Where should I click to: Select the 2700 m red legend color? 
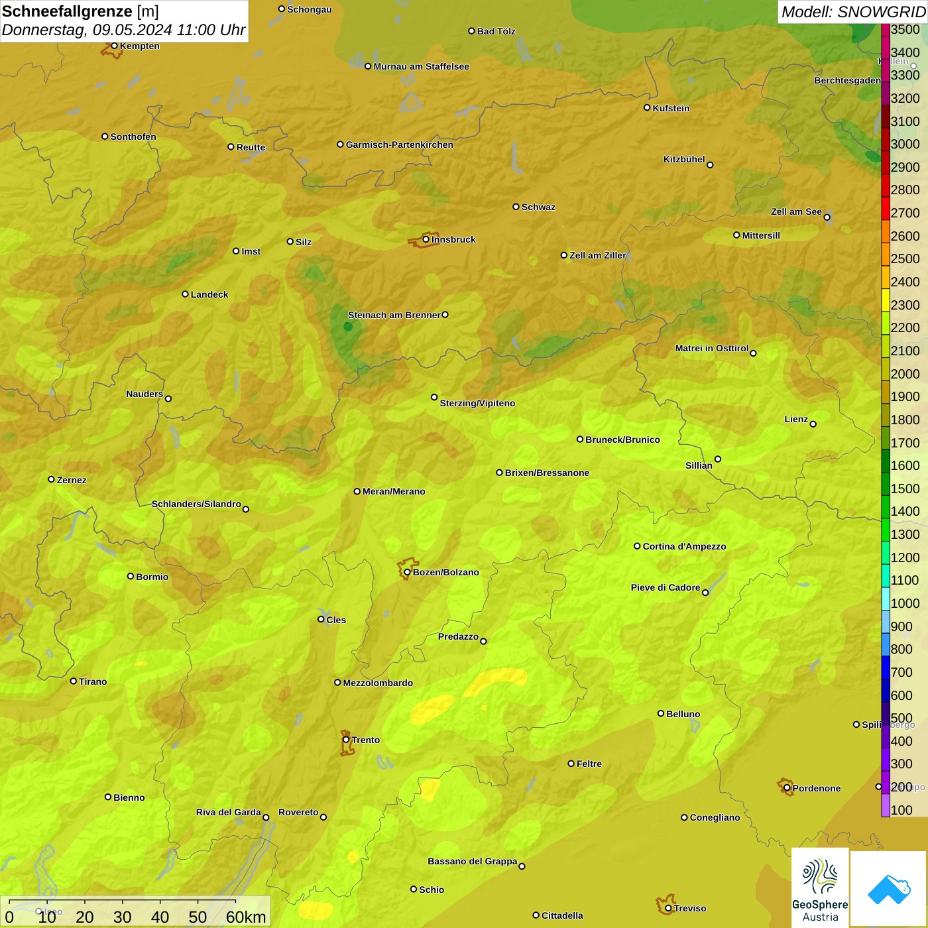886,208
